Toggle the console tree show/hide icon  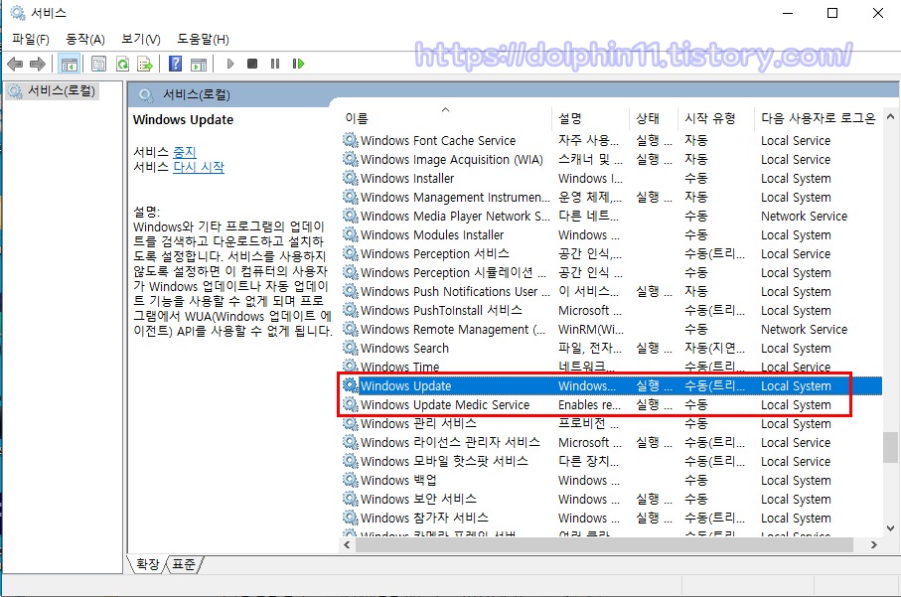point(69,64)
